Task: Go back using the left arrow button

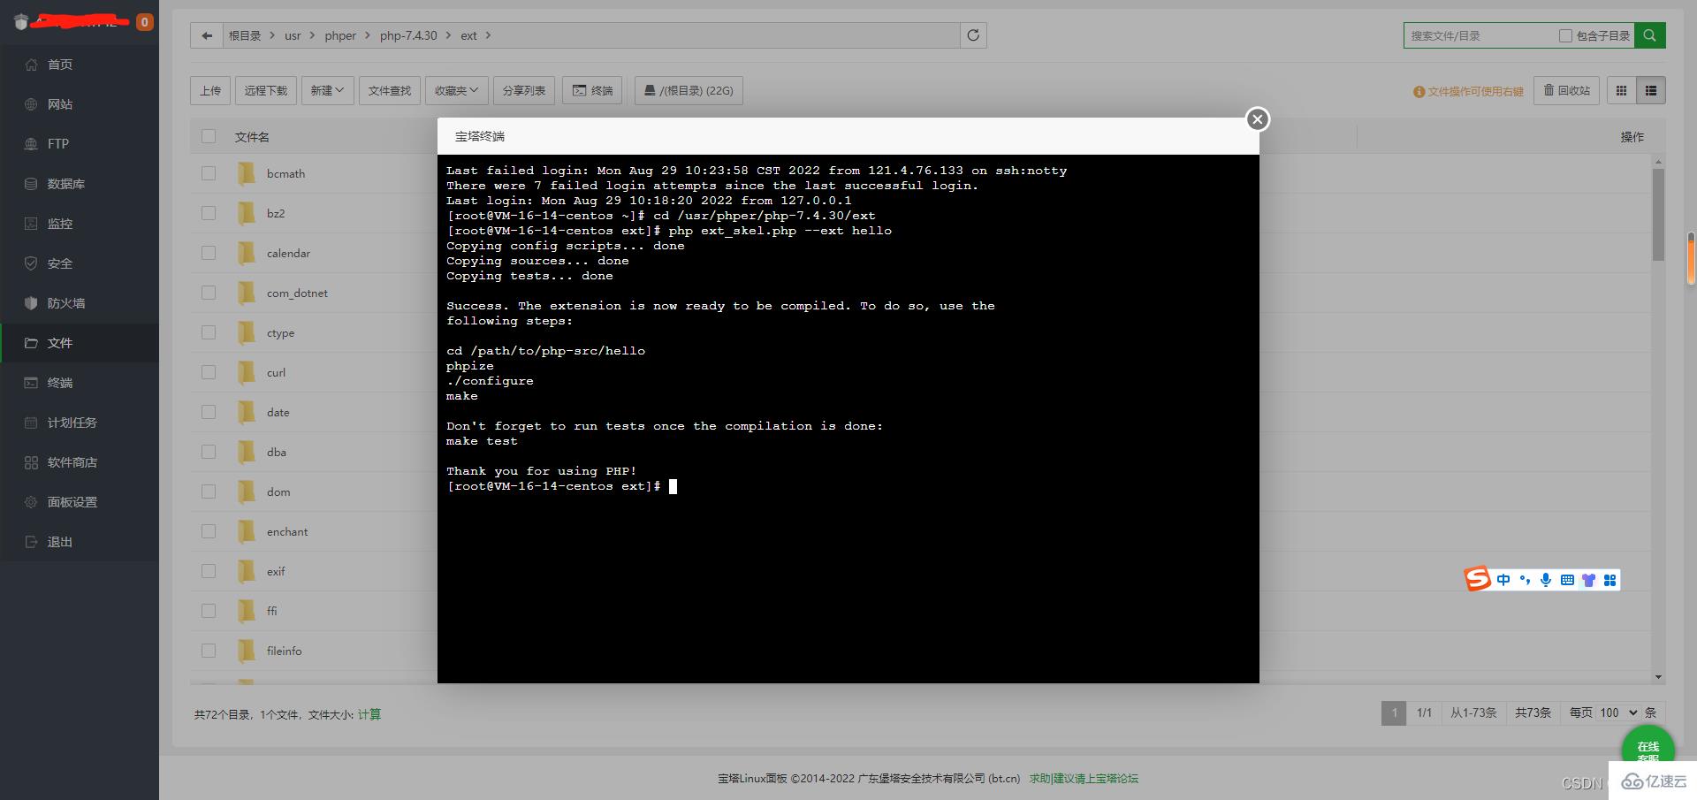Action: 207,35
